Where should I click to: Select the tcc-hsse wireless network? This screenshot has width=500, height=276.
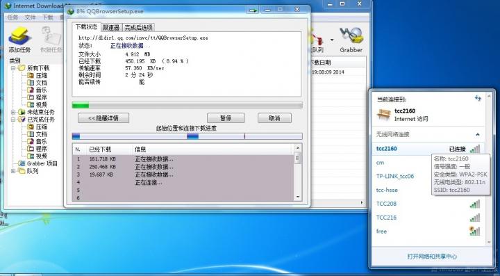[387, 190]
